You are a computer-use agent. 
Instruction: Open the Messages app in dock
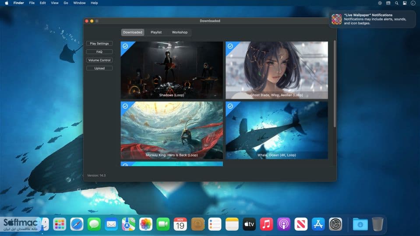94,224
